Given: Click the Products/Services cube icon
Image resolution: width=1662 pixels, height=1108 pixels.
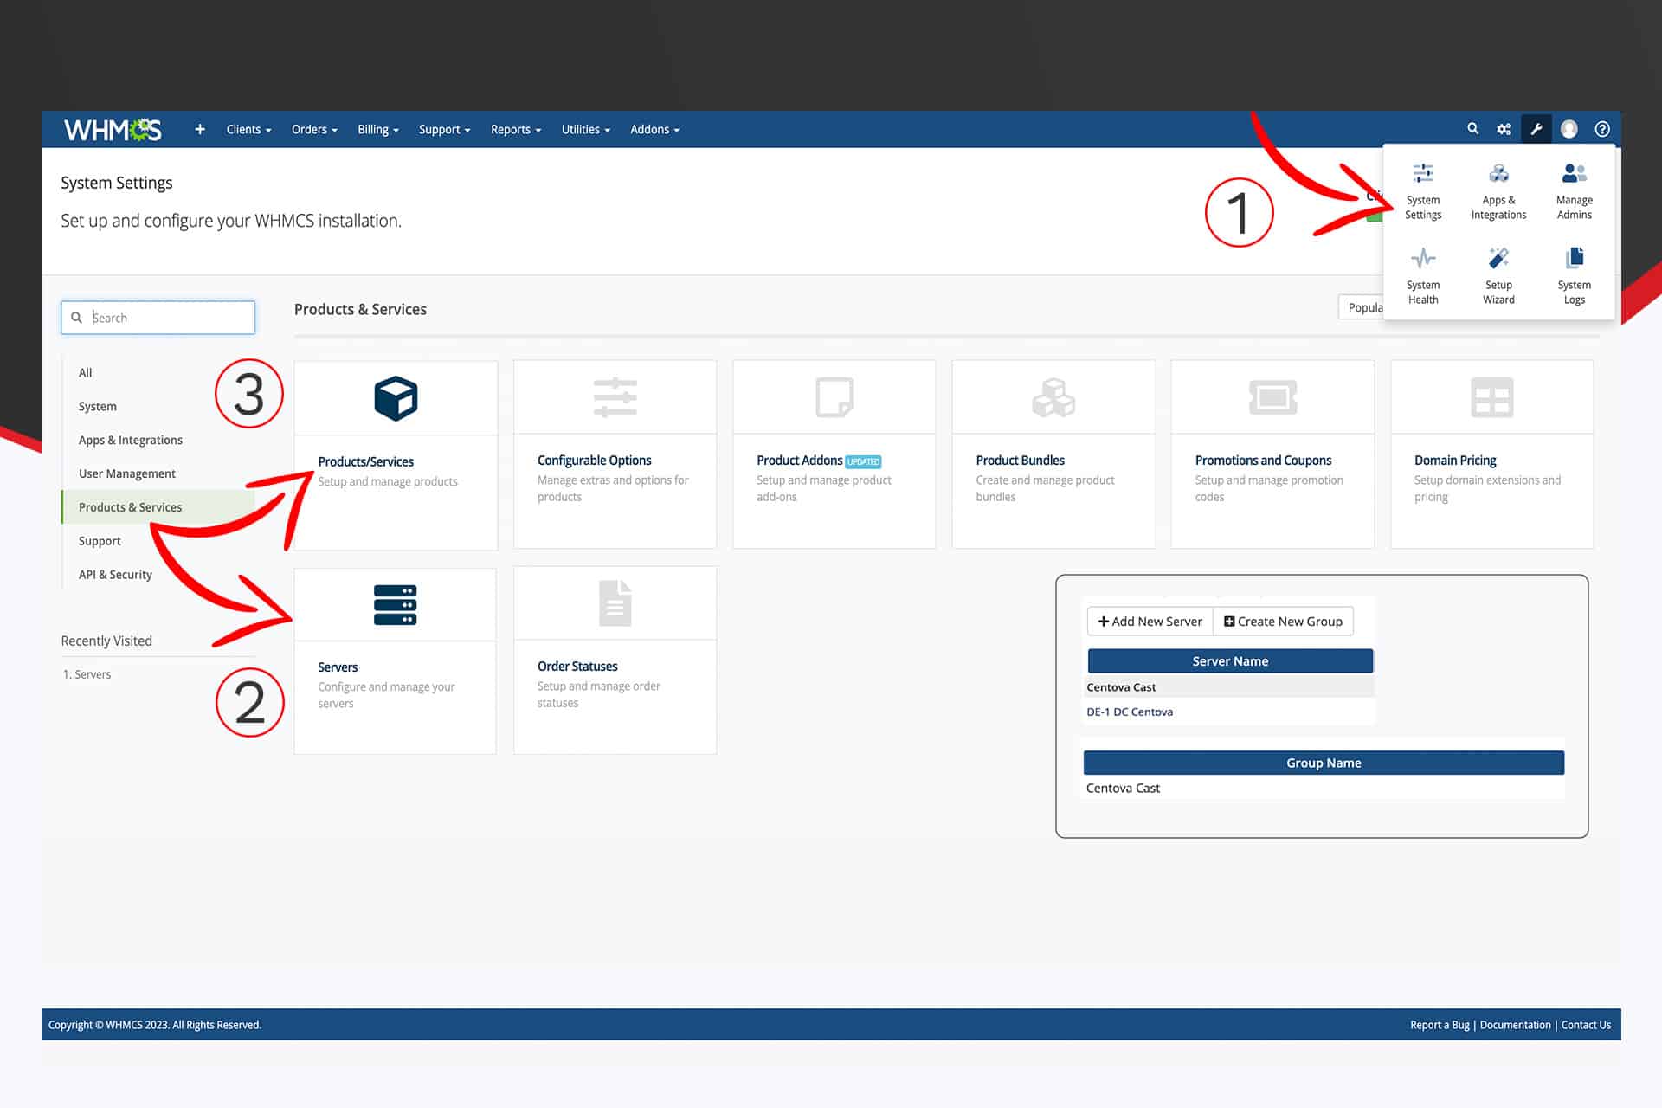Looking at the screenshot, I should [x=396, y=398].
